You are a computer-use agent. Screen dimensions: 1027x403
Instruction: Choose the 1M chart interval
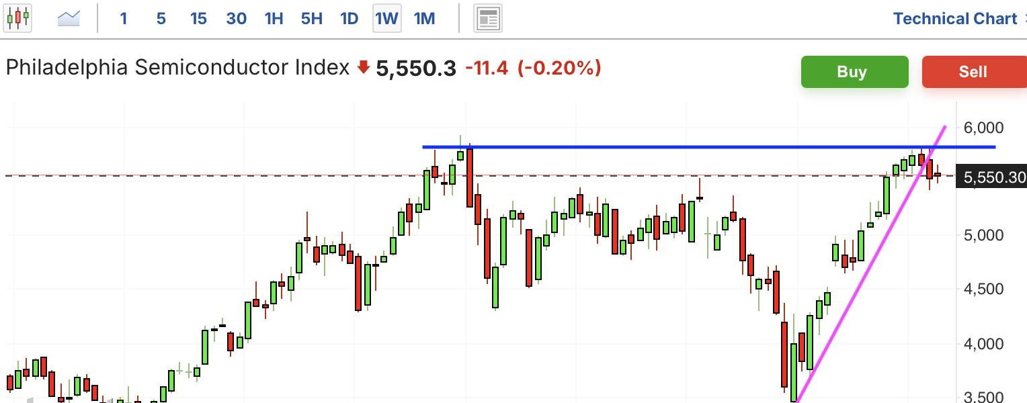tap(424, 19)
